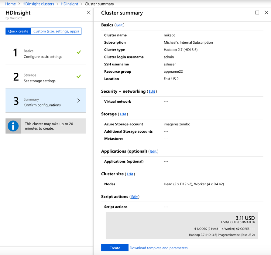Close the HDInsight panel

[x=89, y=13]
